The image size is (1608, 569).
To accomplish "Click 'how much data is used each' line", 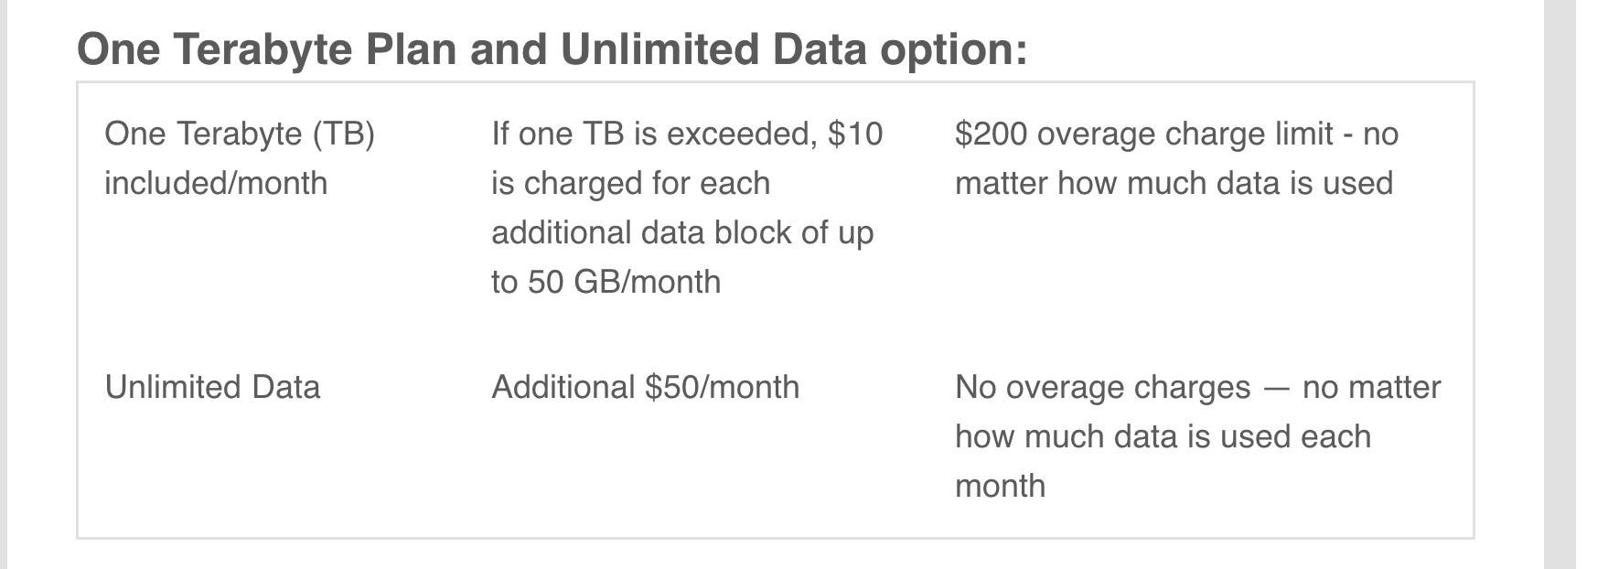I will pos(1163,436).
